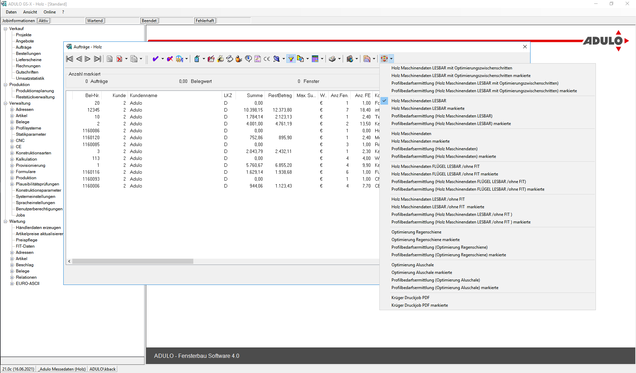This screenshot has width=636, height=373.
Task: Expand the Profilsysteme tree node
Action: (12, 128)
